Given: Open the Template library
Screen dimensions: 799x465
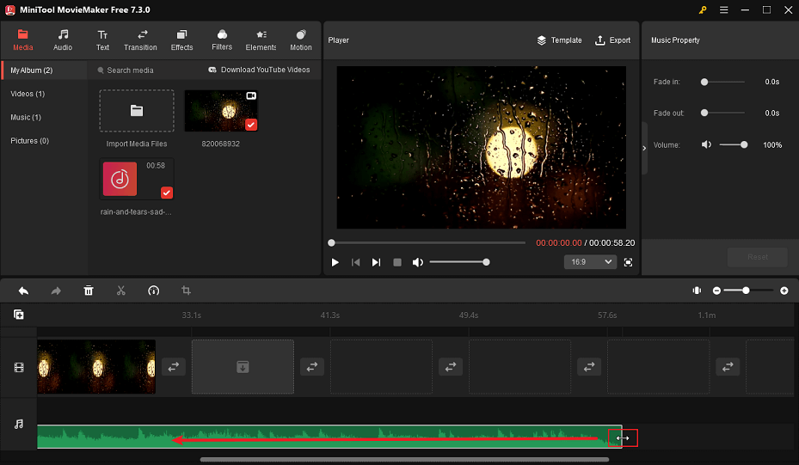Looking at the screenshot, I should click(559, 40).
